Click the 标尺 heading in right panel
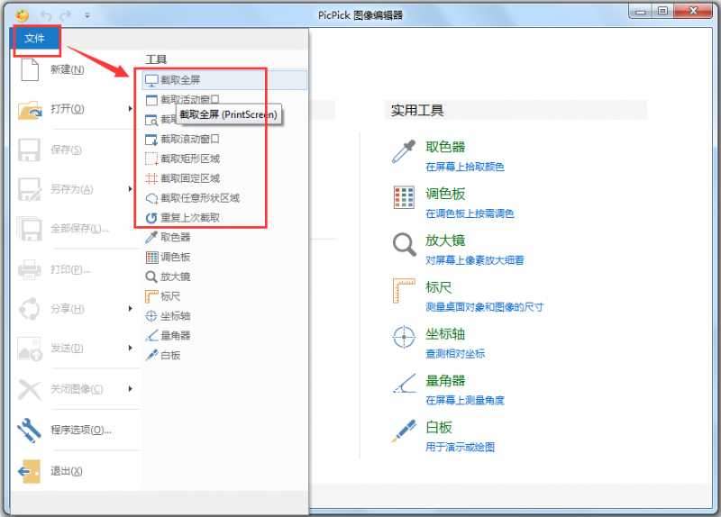 (x=439, y=287)
